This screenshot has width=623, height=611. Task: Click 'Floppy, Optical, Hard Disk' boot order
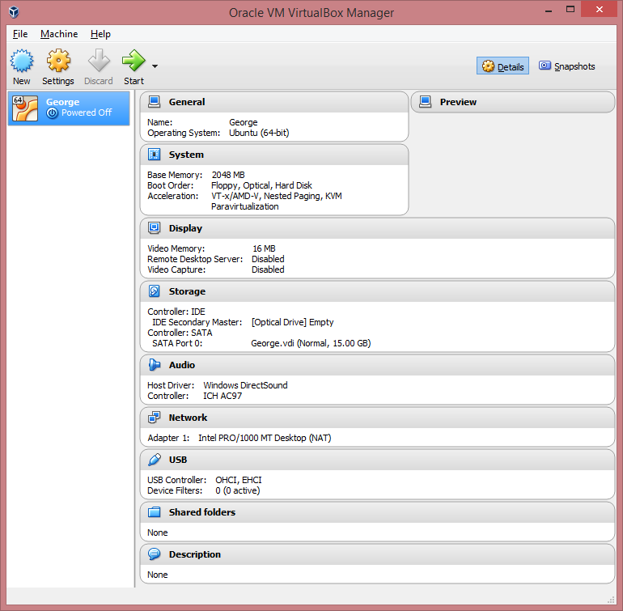pos(261,185)
